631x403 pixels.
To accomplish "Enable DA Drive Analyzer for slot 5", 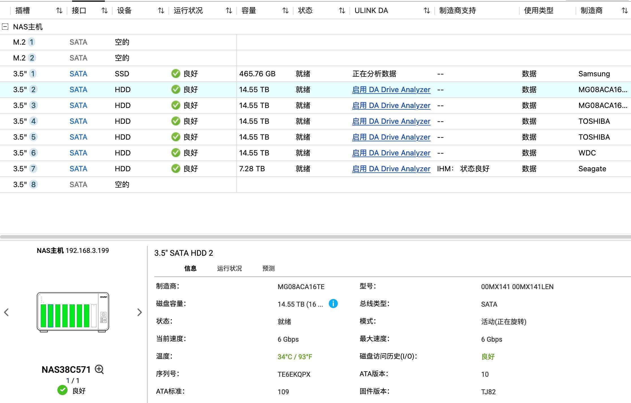I will point(391,137).
